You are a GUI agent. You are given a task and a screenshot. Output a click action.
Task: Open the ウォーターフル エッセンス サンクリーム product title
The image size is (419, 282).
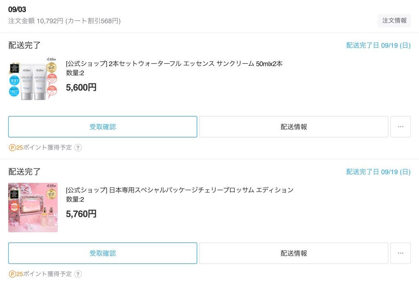tap(173, 64)
